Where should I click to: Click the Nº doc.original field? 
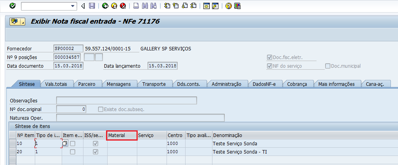pos(71,109)
